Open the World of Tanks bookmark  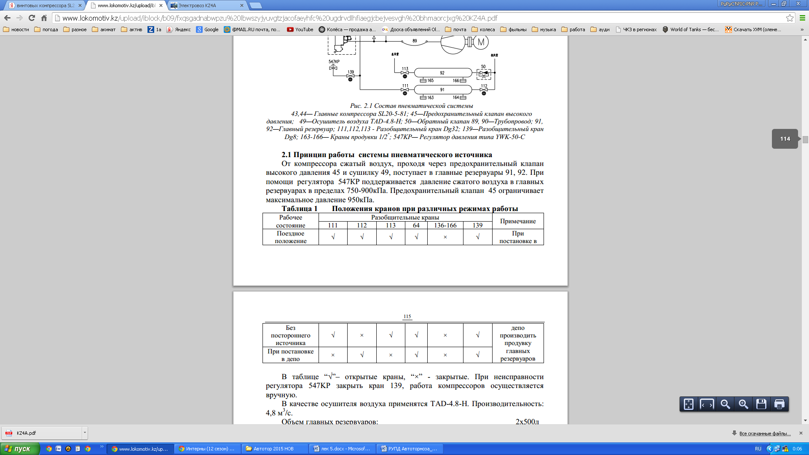click(x=691, y=29)
